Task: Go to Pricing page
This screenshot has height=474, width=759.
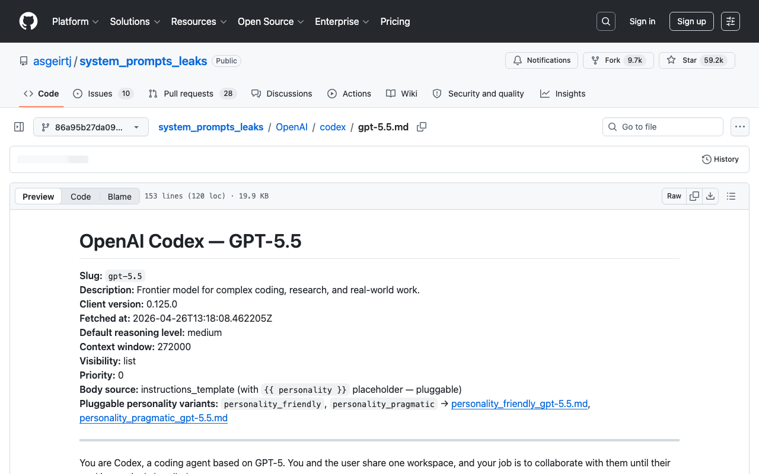Action: point(395,21)
